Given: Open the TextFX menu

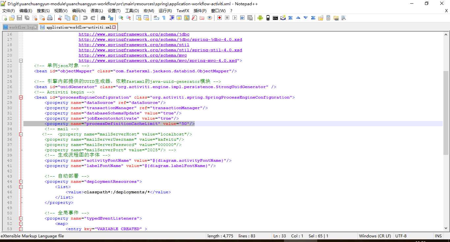Looking at the screenshot, I should (x=183, y=11).
